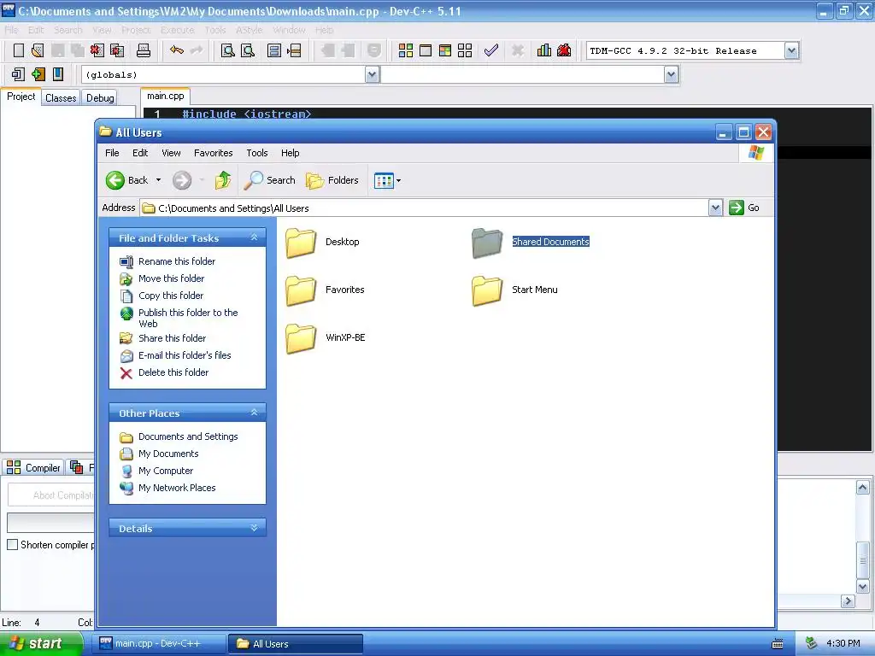The height and width of the screenshot is (656, 875).
Task: Open the empty function dropdown beside (globals)
Action: coord(672,74)
